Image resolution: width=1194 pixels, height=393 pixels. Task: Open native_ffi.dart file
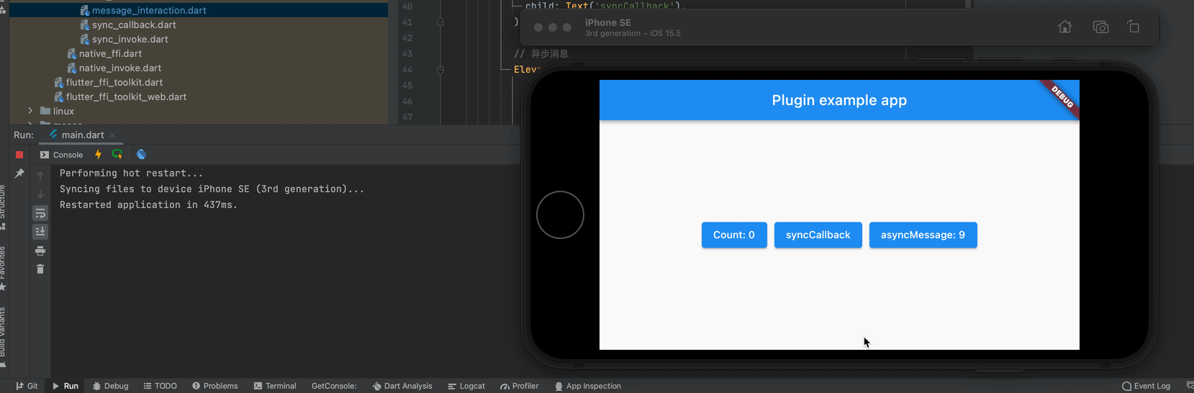pos(110,53)
